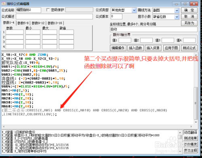Click row 2 最大 field
The image size is (202, 158).
(50, 37)
